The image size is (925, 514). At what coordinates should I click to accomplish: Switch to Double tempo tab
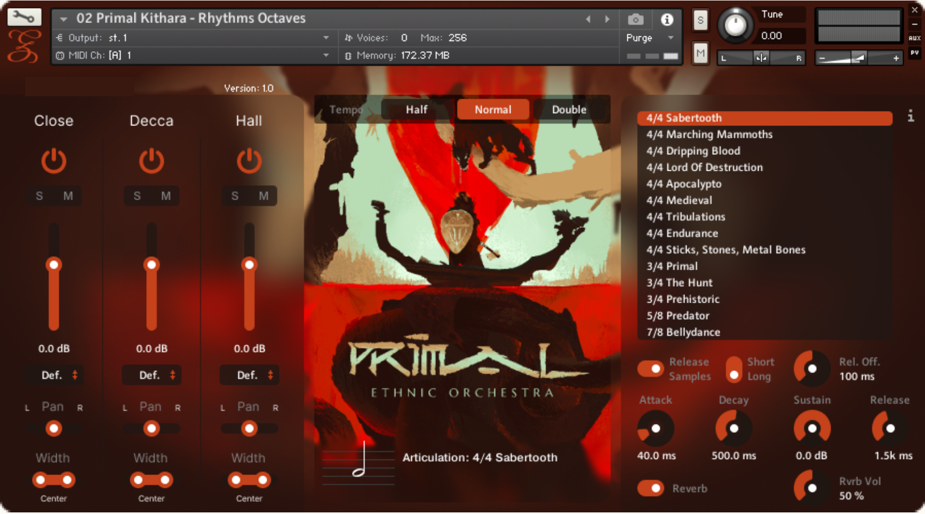click(x=569, y=110)
